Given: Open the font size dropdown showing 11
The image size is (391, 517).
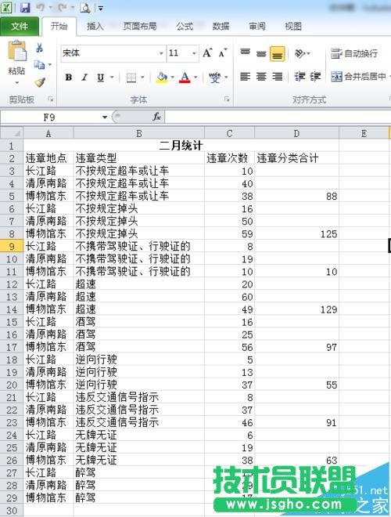Looking at the screenshot, I should click(194, 53).
